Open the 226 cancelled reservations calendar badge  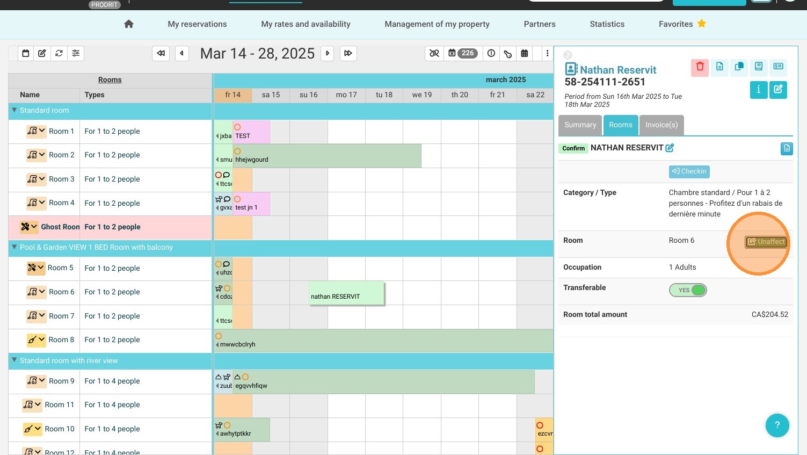point(462,53)
